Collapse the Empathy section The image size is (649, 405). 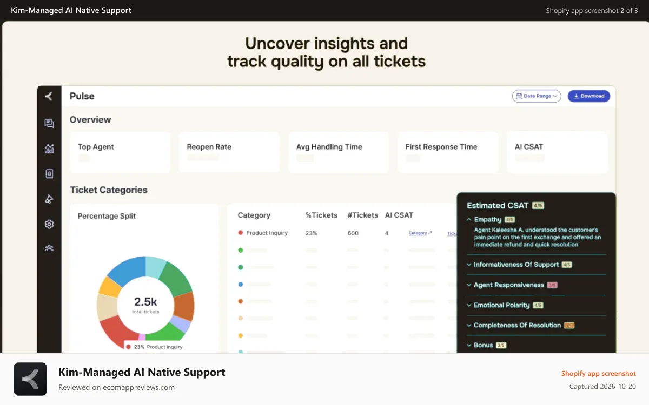pos(469,220)
